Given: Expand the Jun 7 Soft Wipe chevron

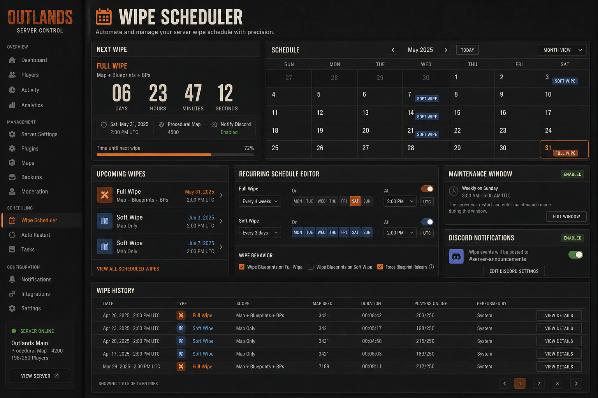Looking at the screenshot, I should tap(221, 247).
